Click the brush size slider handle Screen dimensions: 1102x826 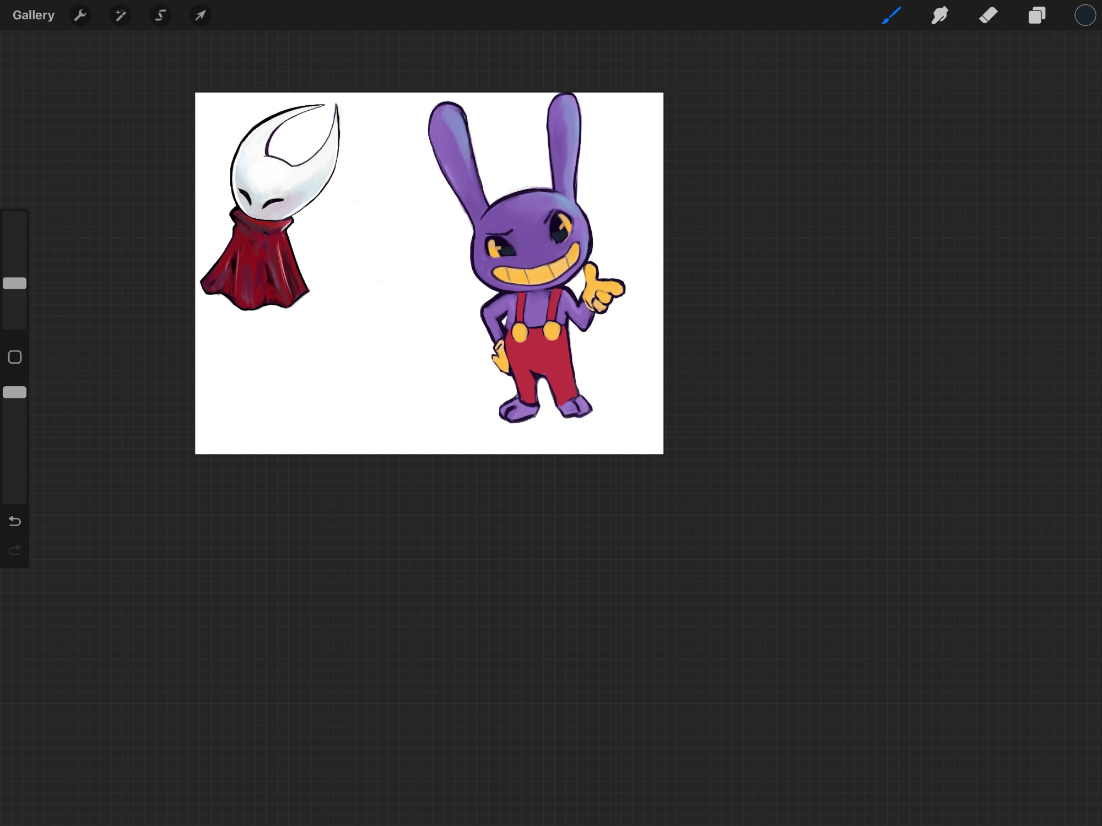(15, 283)
